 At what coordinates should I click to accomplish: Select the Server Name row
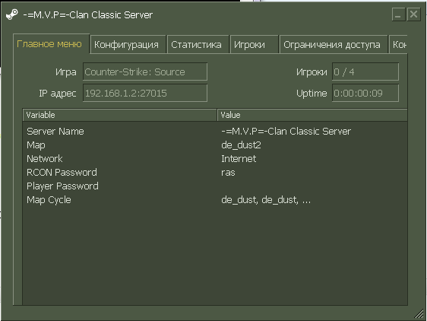coord(215,132)
